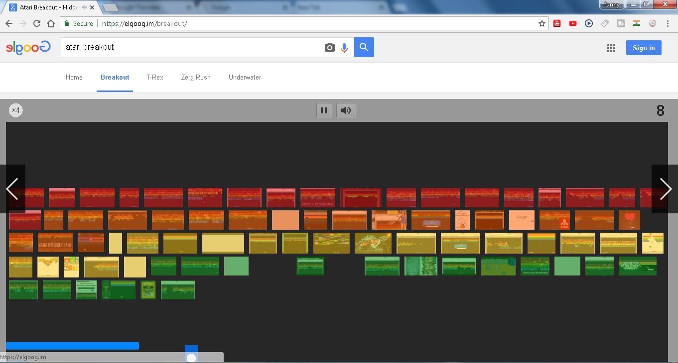Go to next page with right arrow
Image resolution: width=678 pixels, height=363 pixels.
tap(665, 189)
